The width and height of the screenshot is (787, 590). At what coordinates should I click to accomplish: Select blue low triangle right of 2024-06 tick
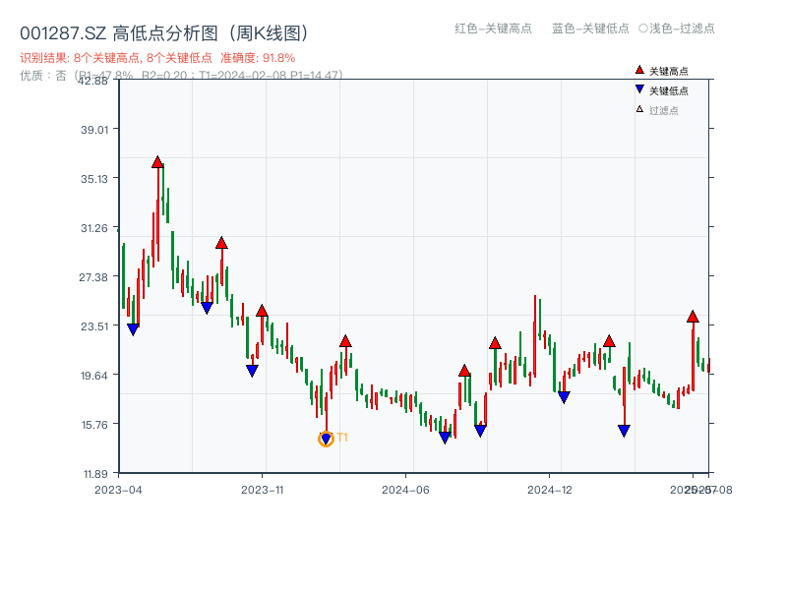click(445, 438)
